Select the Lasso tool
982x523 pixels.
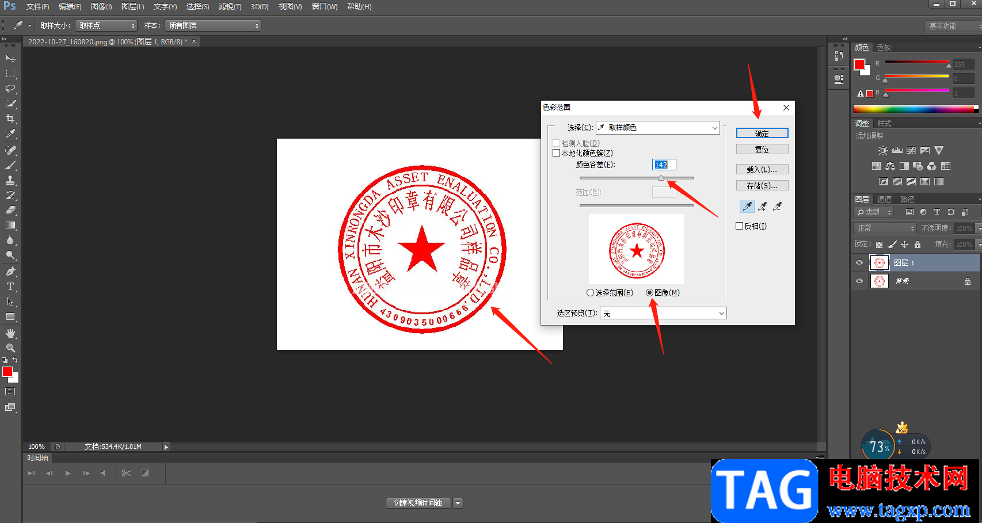10,89
